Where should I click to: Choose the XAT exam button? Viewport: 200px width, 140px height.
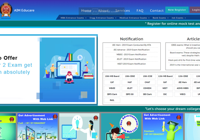tap(165, 82)
